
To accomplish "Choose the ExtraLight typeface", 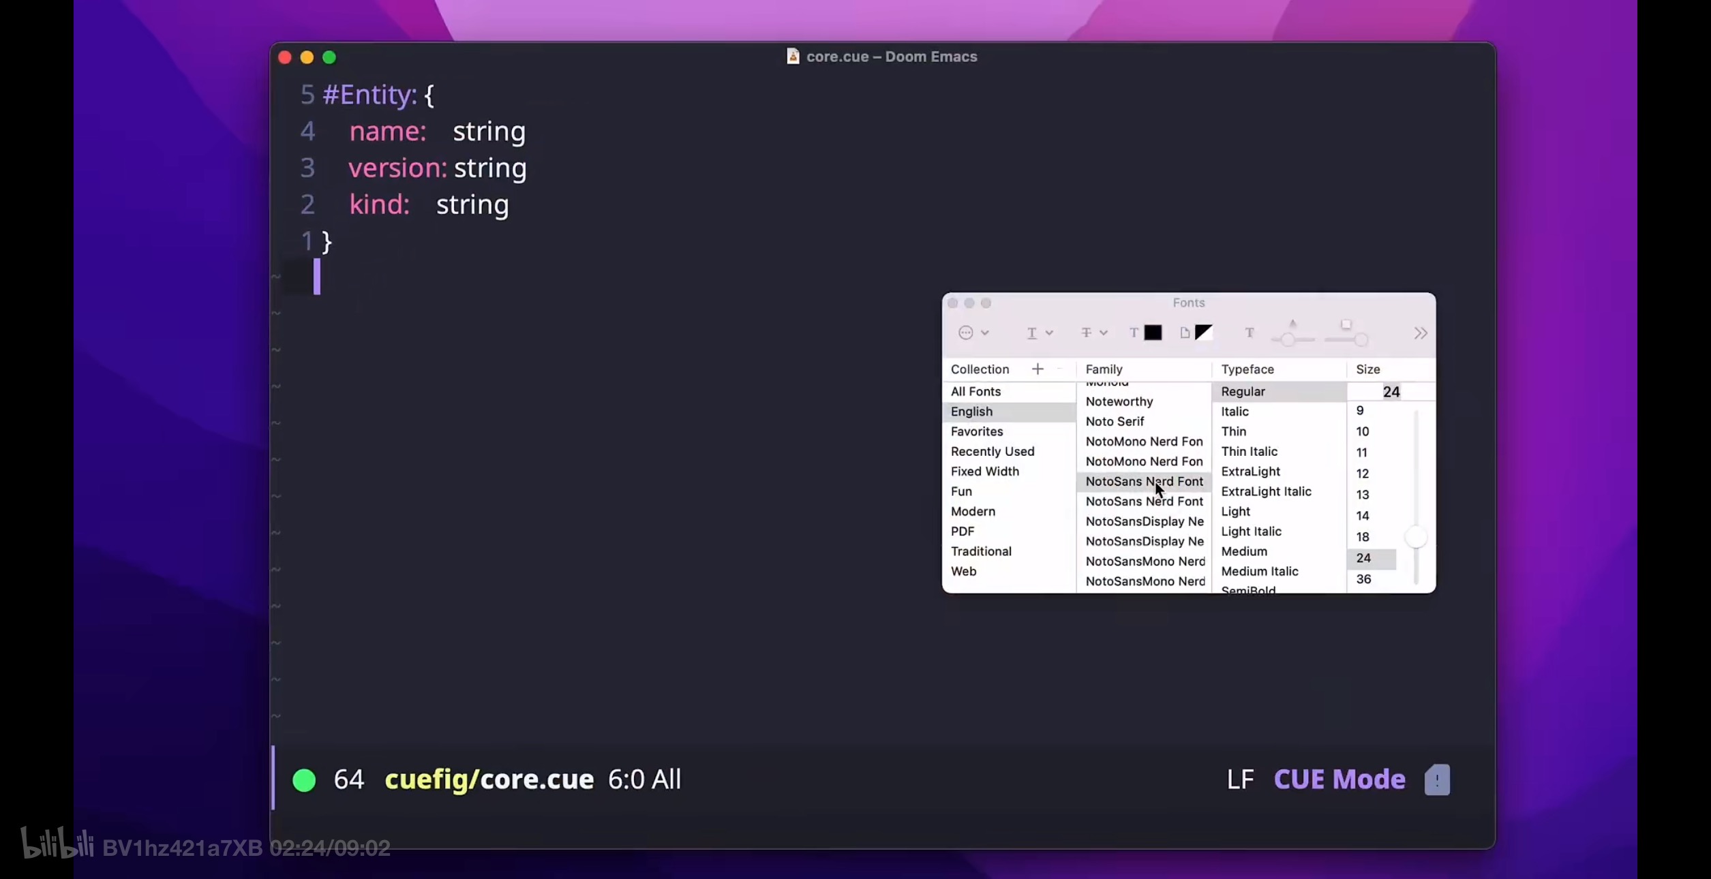I will tap(1279, 472).
